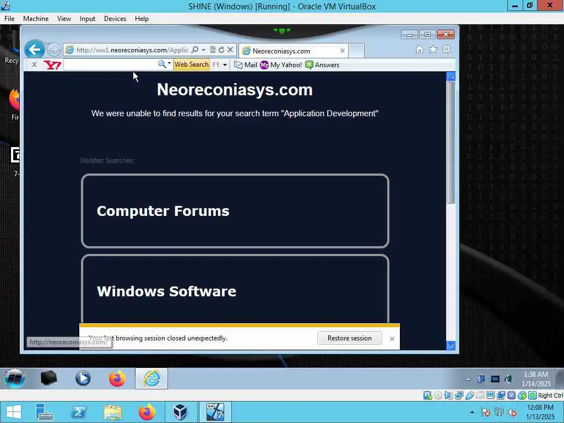Open the Computer Forums related search
The image size is (564, 423).
(235, 211)
